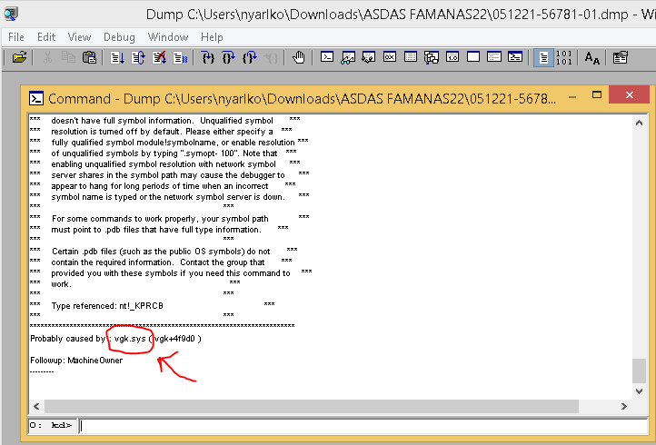
Task: Maximize the Command child window
Action: tap(597, 95)
